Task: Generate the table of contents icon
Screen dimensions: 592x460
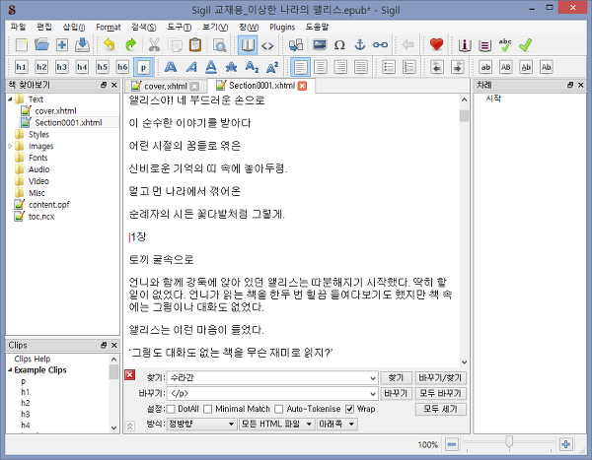Action: 484,45
